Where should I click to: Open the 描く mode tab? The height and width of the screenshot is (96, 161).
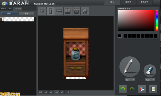(112, 2)
